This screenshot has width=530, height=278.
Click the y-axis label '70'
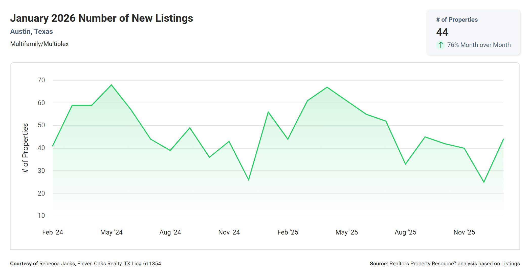tap(41, 80)
